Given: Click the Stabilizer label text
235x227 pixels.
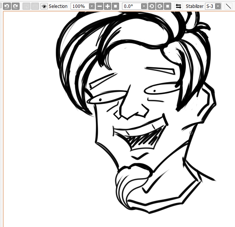Looking at the screenshot, I should (x=194, y=6).
